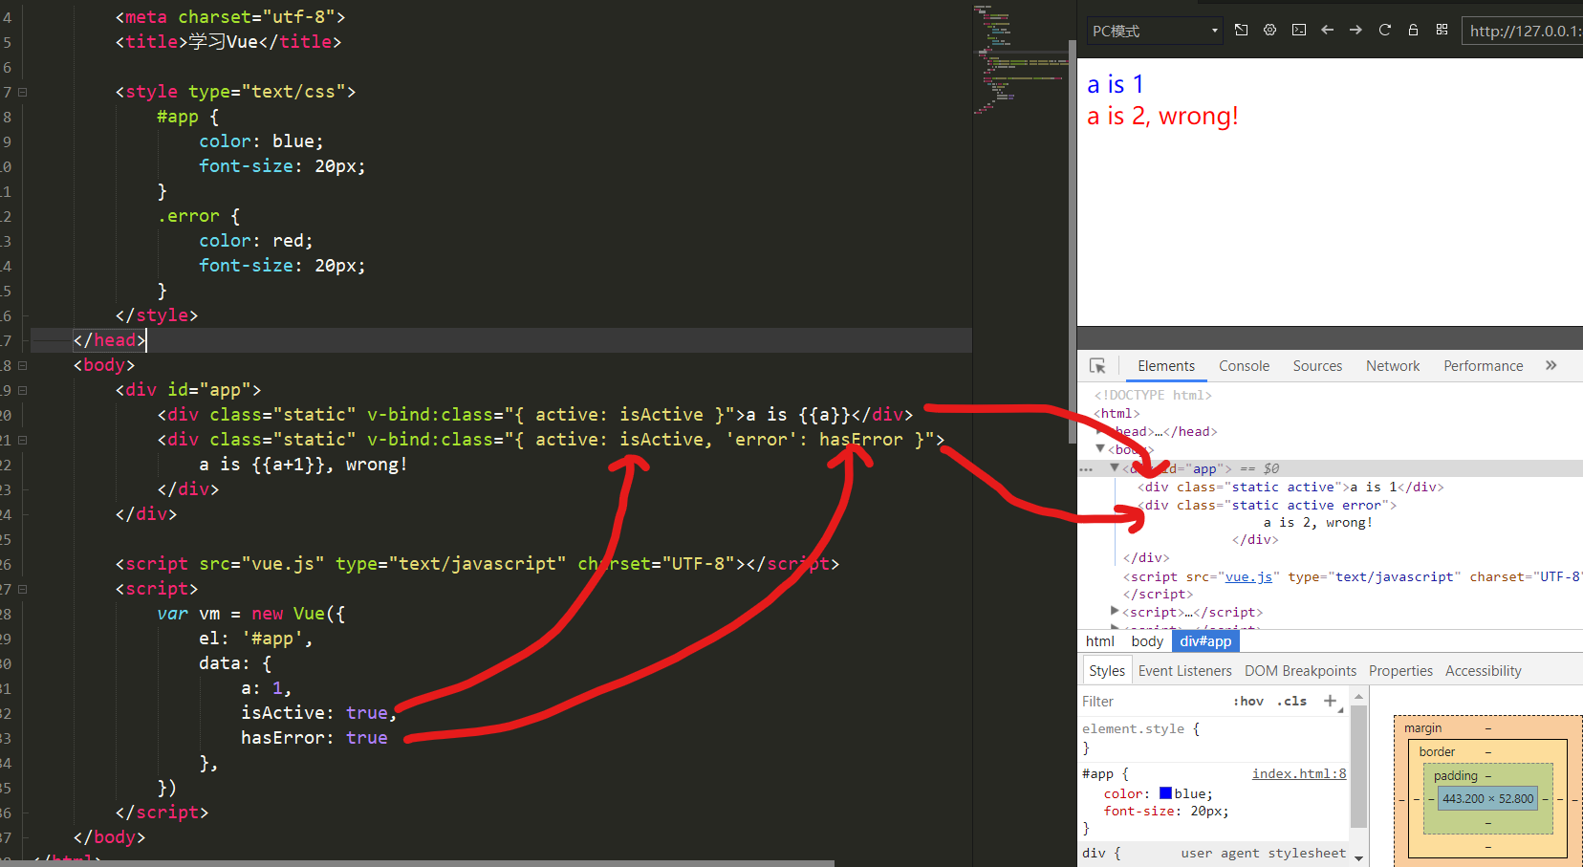Screen dimensions: 1583x867
Task: Fold the second static div in editor
Action: (x=22, y=441)
